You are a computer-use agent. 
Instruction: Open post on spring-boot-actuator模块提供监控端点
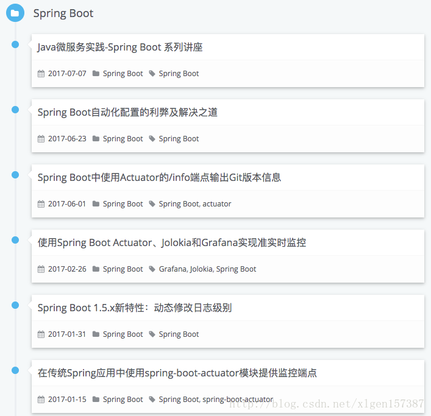(177, 373)
